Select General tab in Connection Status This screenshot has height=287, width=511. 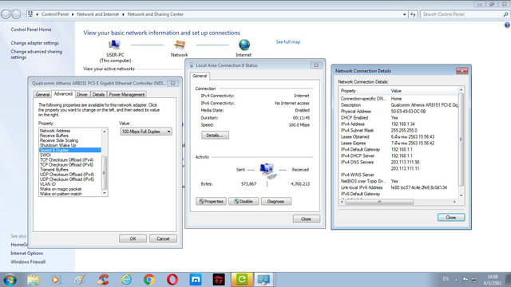coord(200,76)
